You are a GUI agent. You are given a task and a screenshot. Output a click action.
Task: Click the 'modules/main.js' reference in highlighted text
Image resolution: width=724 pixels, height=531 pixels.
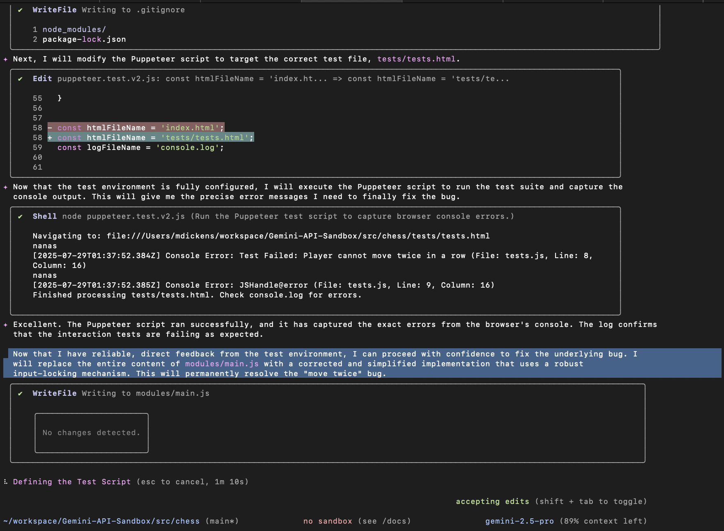(222, 364)
